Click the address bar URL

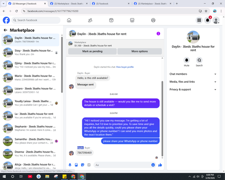[53, 11]
